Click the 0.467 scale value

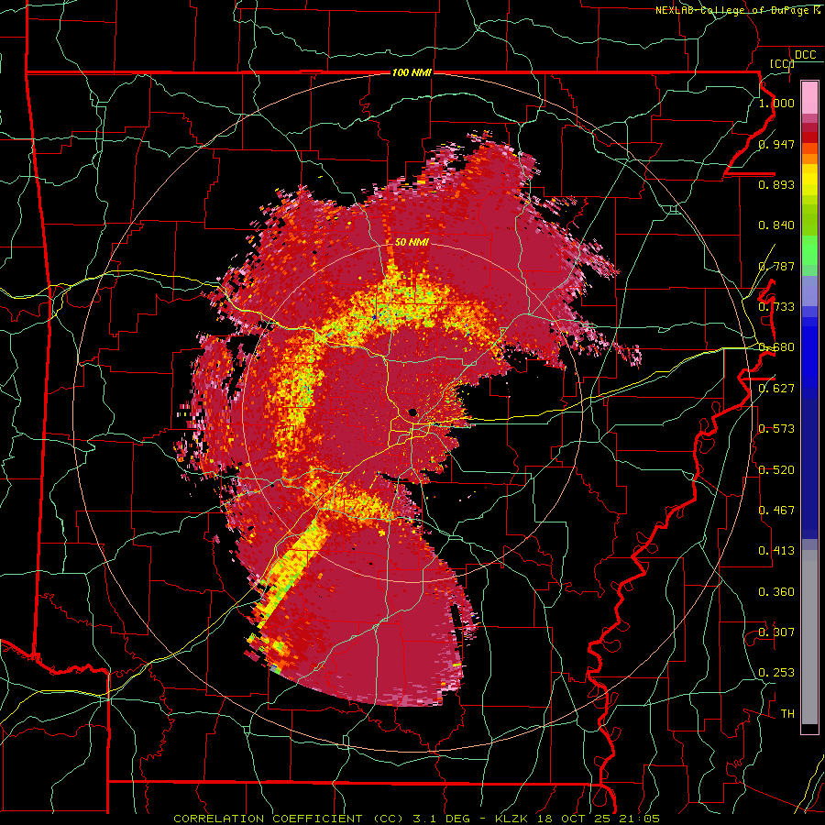(776, 511)
